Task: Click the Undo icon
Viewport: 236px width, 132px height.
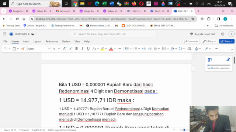Action: point(6,49)
